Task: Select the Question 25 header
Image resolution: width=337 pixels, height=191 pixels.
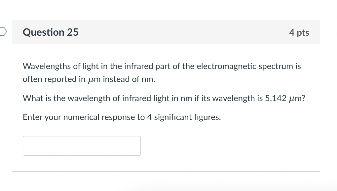Action: point(50,32)
